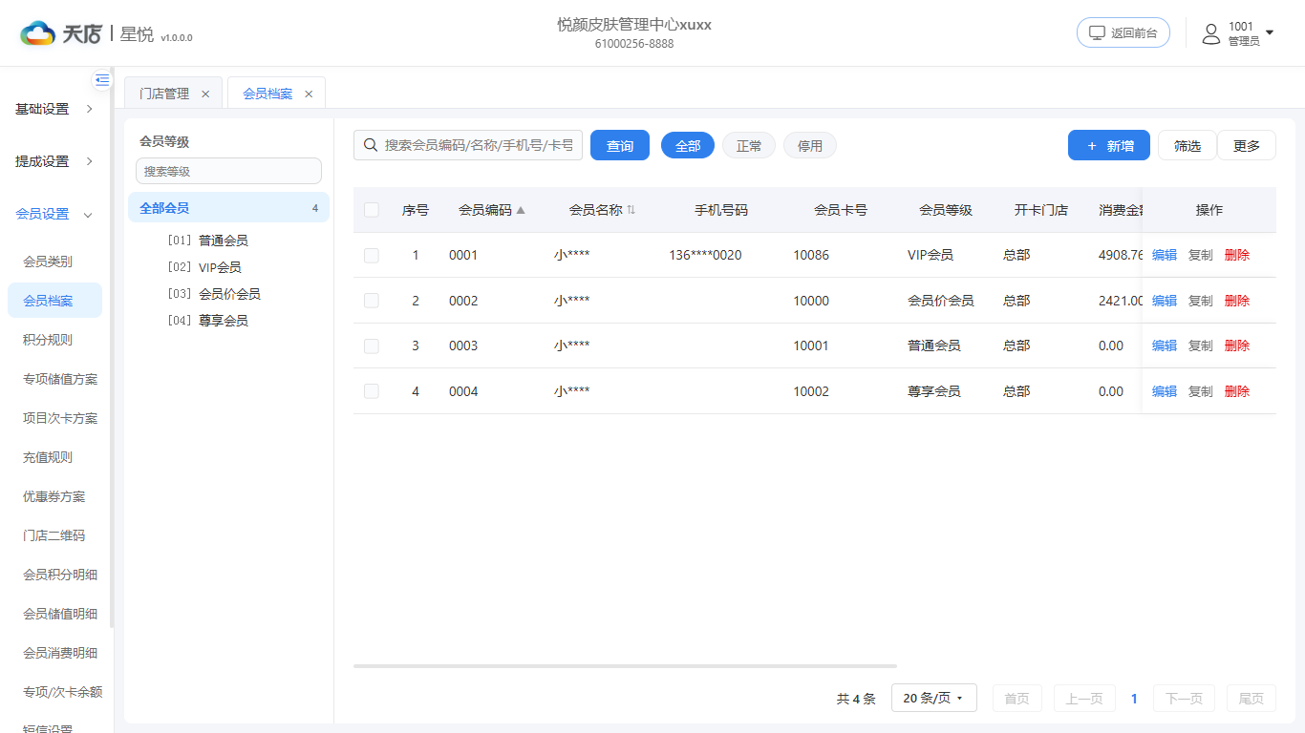Screen dimensions: 1305x733
Task: Close the 会员档案 tab
Action: [309, 94]
